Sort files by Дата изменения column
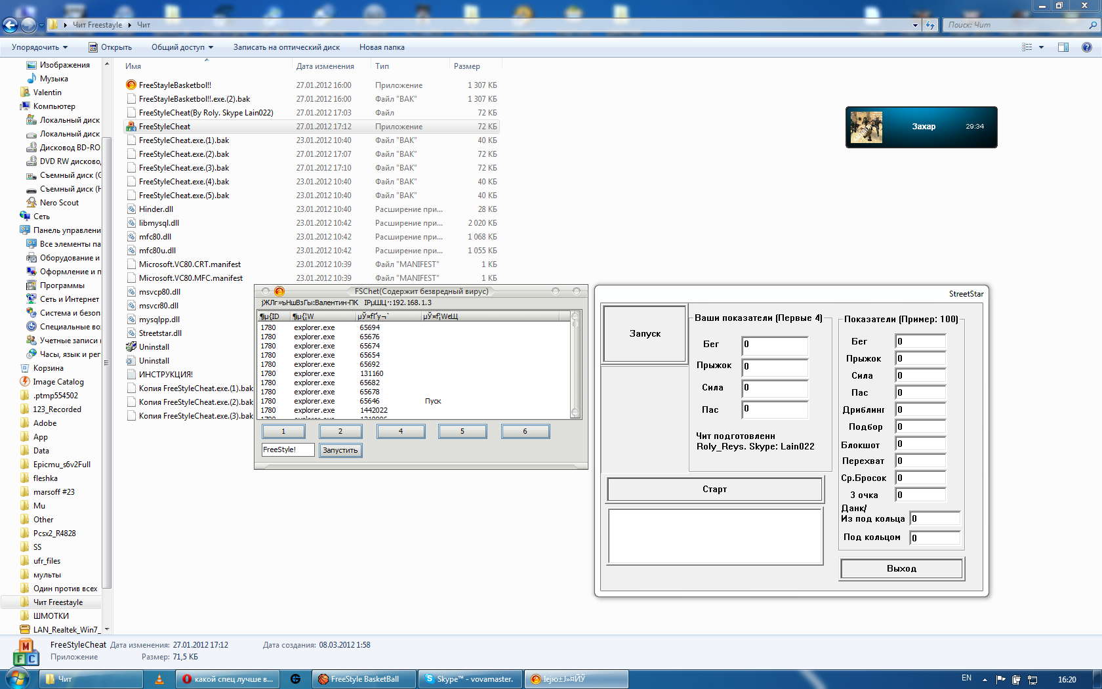The width and height of the screenshot is (1102, 689). pyautogui.click(x=331, y=66)
